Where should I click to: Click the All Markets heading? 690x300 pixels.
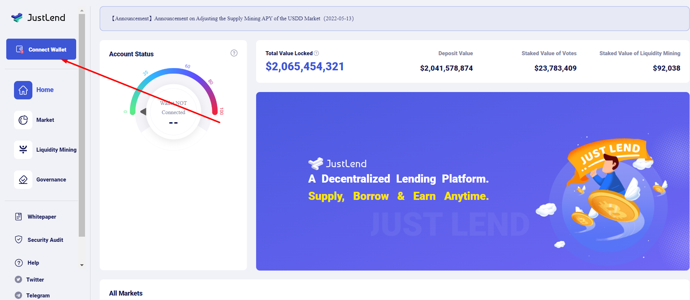click(x=126, y=293)
